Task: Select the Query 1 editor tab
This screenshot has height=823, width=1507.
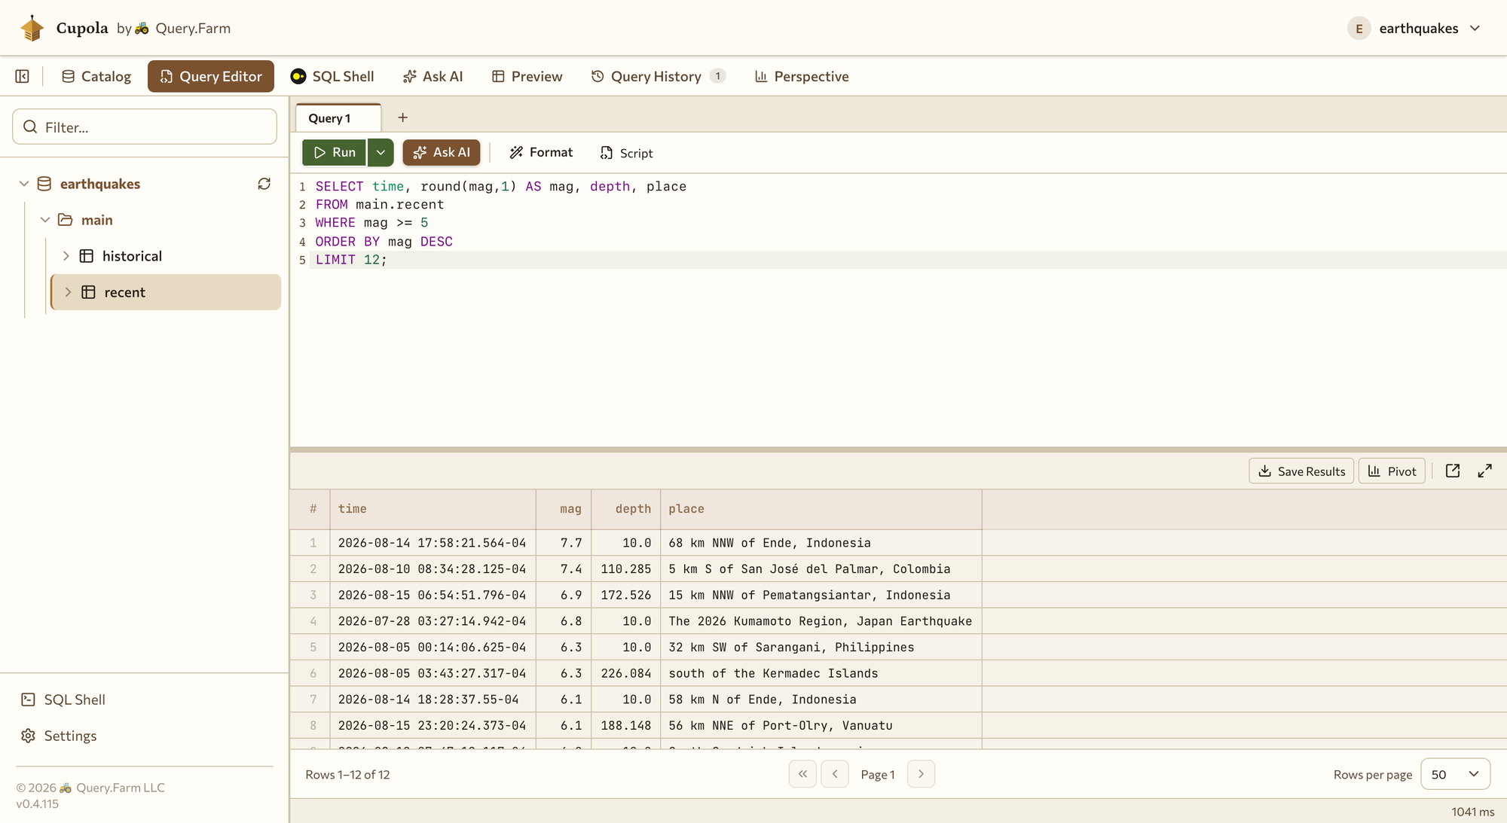Action: pos(338,118)
